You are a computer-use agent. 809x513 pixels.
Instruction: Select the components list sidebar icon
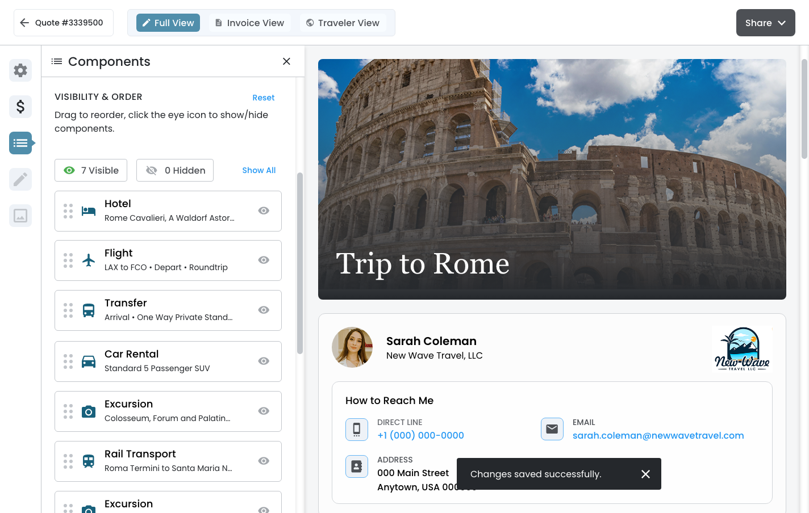[20, 143]
